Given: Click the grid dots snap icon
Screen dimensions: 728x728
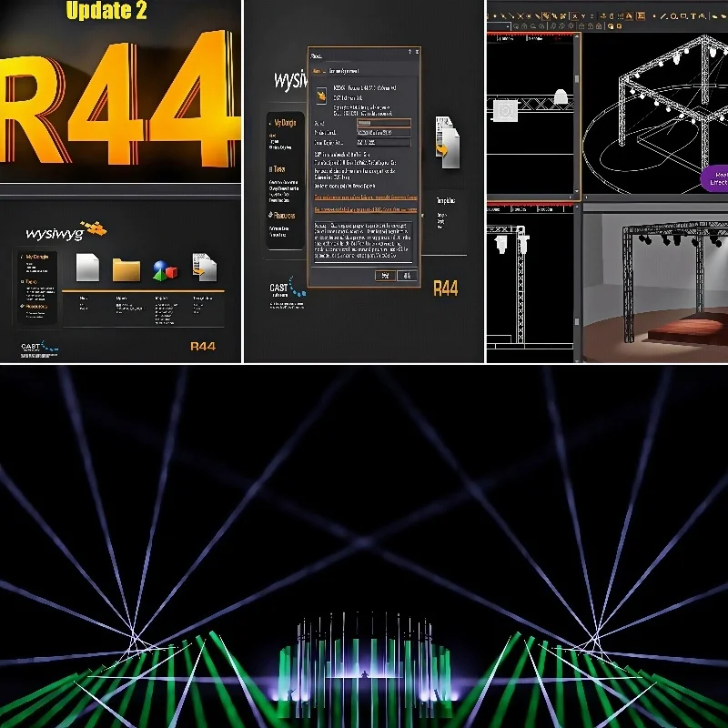Looking at the screenshot, I should (x=621, y=16).
